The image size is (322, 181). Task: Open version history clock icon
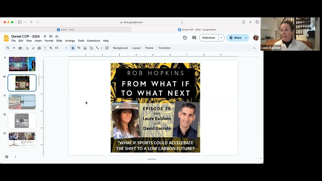185,38
